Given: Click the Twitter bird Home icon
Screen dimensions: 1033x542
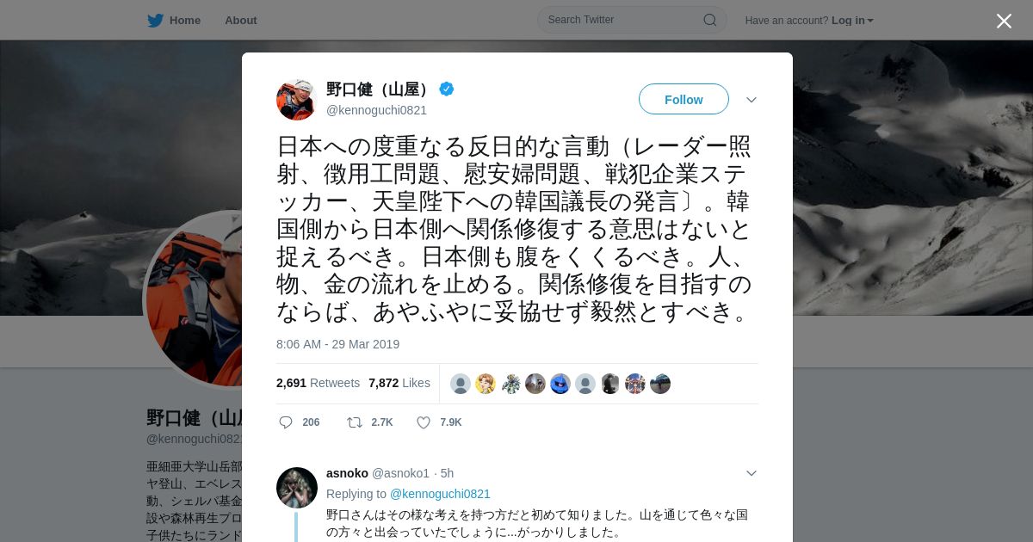Looking at the screenshot, I should (x=155, y=20).
